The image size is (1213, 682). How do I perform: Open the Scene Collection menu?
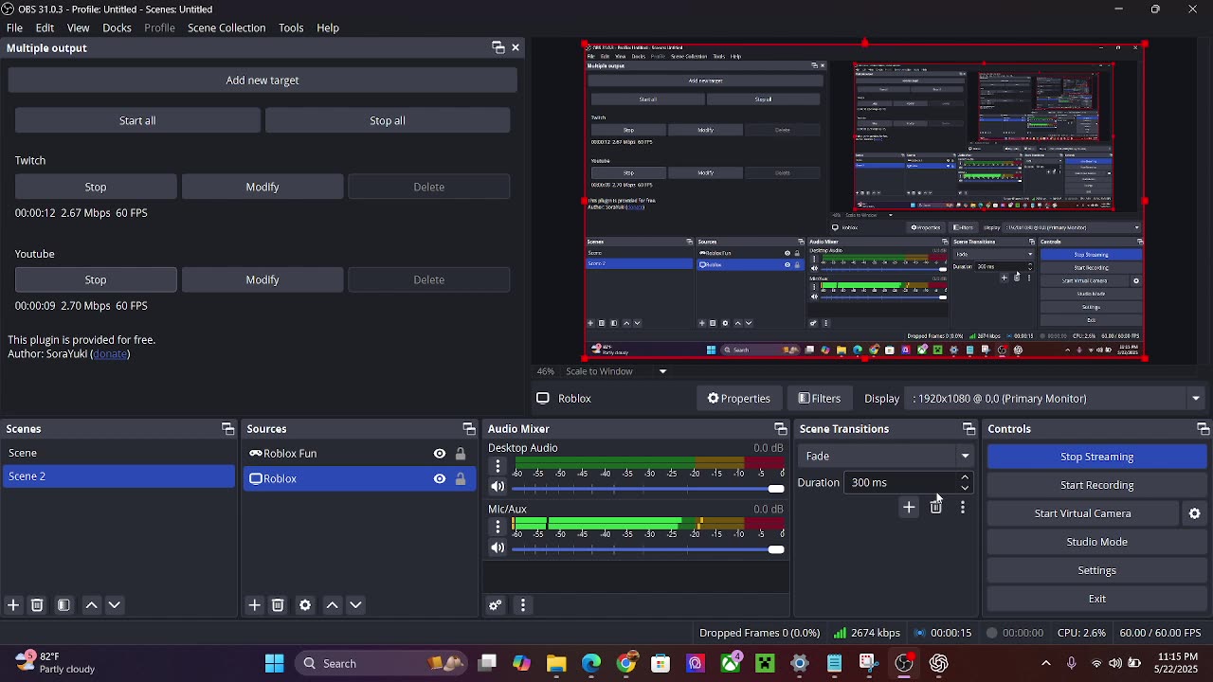[x=226, y=27]
